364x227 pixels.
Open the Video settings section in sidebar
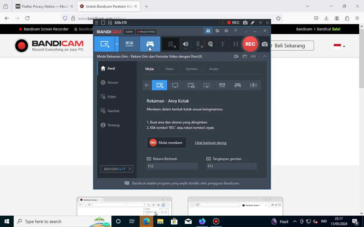(117, 97)
